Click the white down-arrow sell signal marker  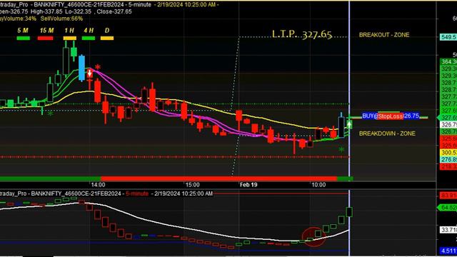[89, 74]
